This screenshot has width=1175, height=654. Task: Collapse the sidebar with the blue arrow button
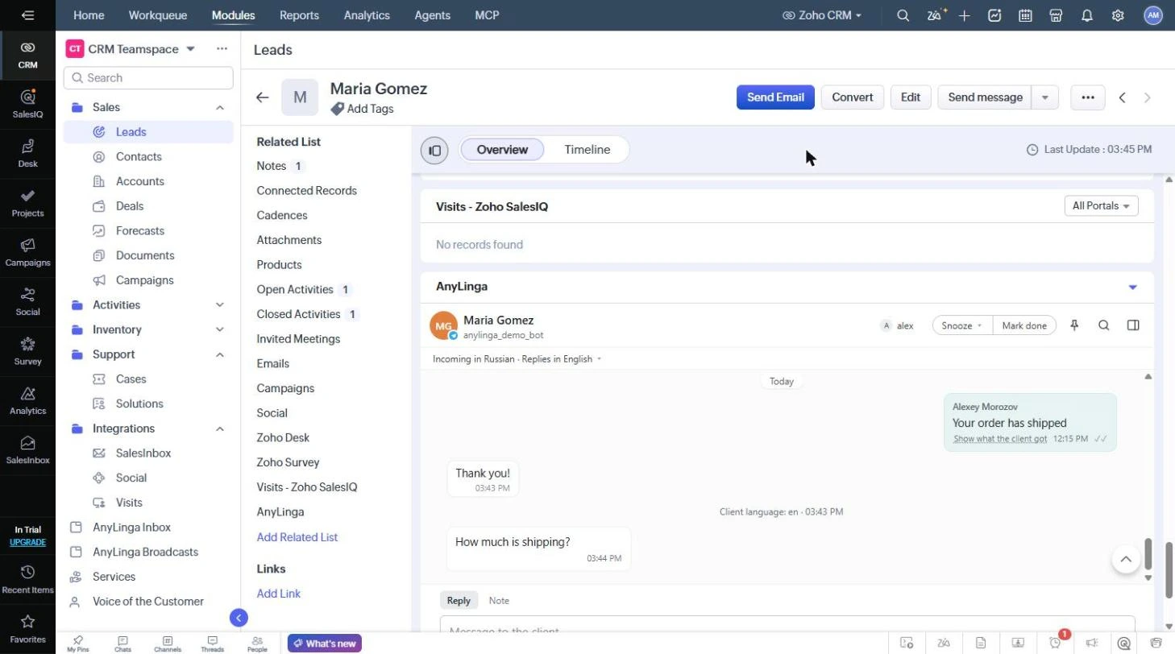[x=239, y=618]
